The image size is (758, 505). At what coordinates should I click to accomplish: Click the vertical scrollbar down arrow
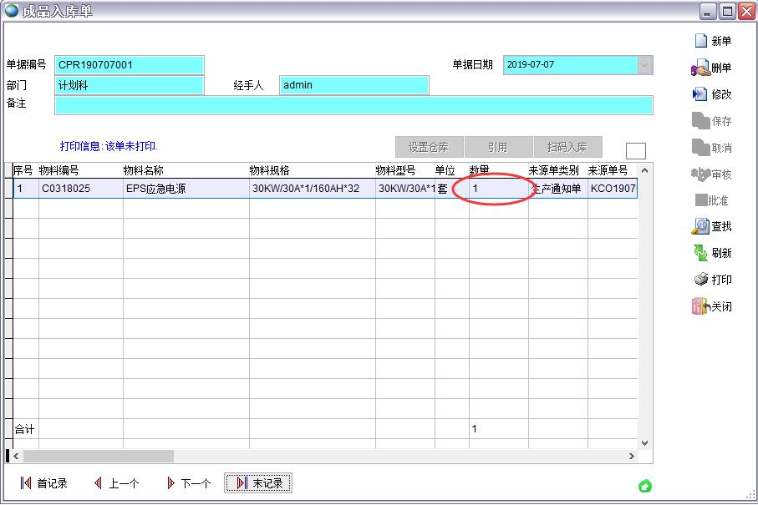pyautogui.click(x=644, y=442)
